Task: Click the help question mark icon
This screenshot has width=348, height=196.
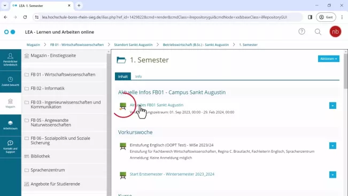Action: click(301, 32)
